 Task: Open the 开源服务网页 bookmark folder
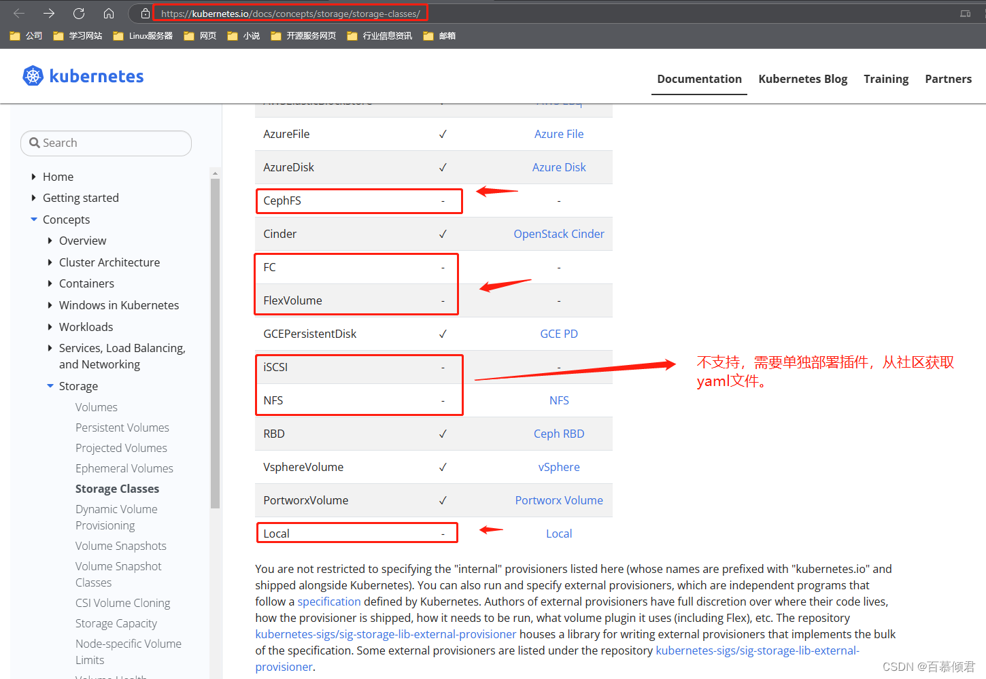(303, 36)
